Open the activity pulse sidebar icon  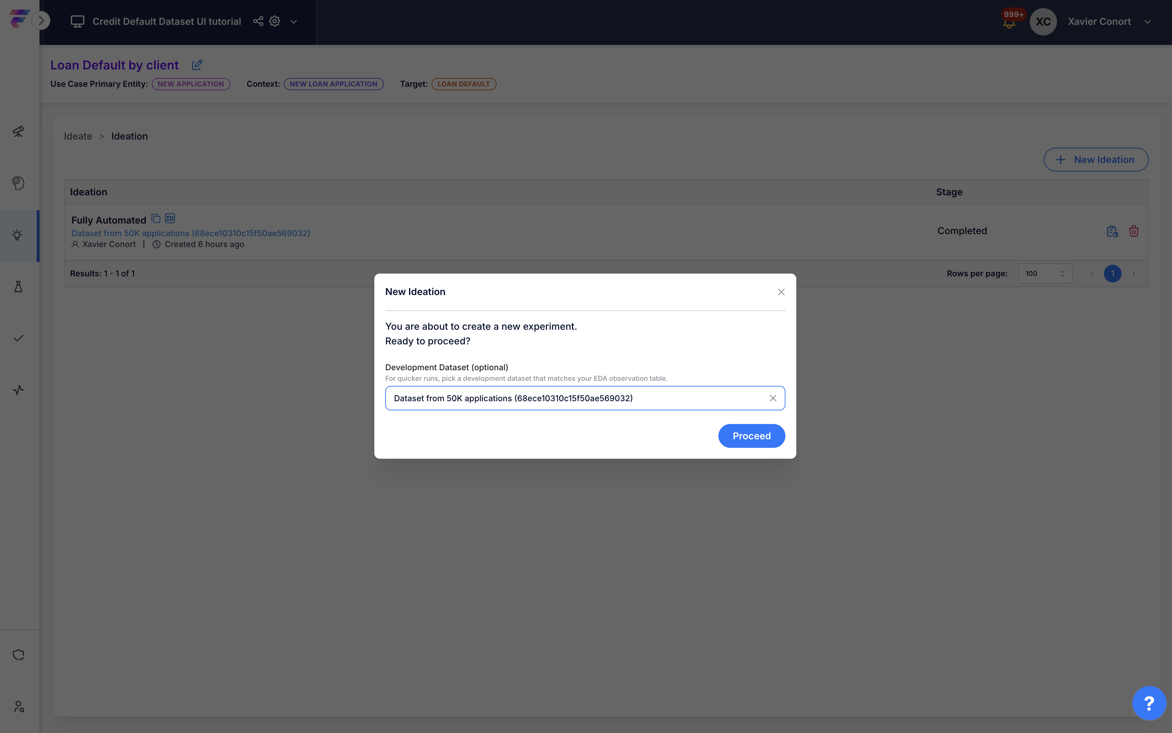(18, 390)
